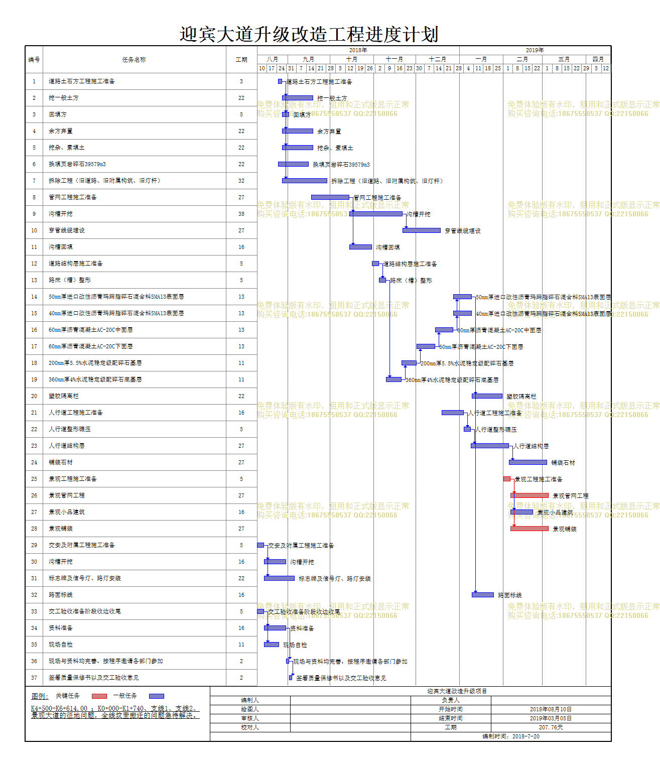
Task: Click the 工期 column header at the top
Action: pos(241,60)
